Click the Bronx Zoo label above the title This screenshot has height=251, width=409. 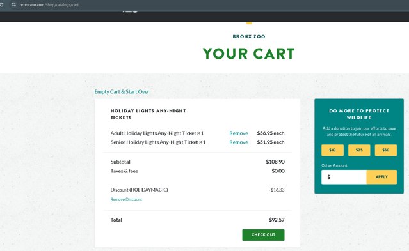click(x=249, y=36)
